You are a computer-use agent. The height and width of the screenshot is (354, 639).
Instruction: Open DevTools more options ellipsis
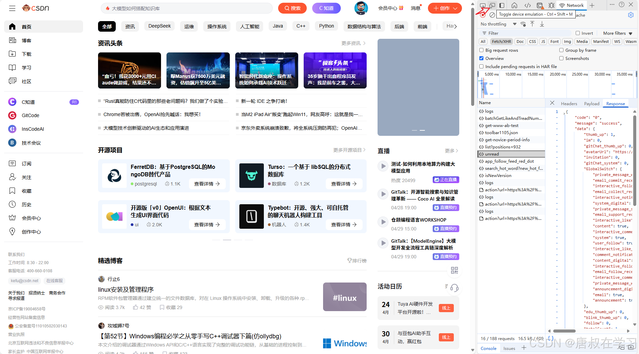click(612, 4)
